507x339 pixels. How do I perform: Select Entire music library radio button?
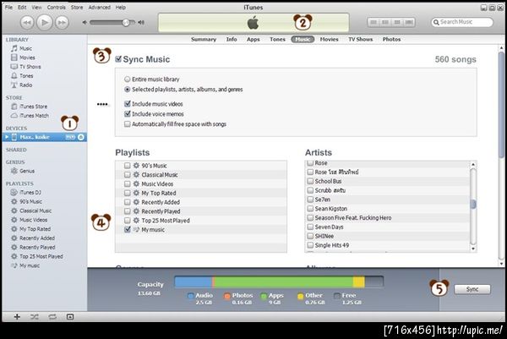click(x=128, y=79)
